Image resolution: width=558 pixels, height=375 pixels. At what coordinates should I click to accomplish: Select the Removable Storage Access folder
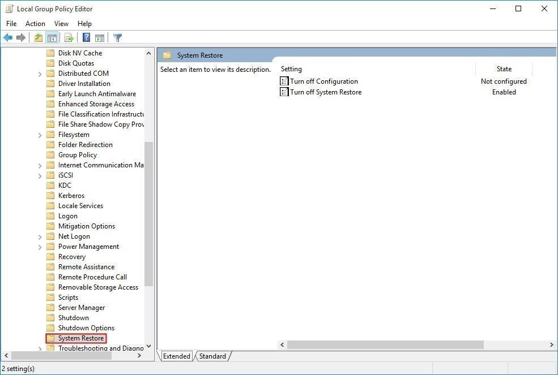(x=98, y=287)
